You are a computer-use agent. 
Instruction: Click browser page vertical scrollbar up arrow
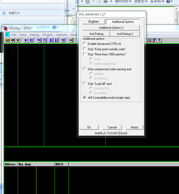pyautogui.click(x=176, y=9)
